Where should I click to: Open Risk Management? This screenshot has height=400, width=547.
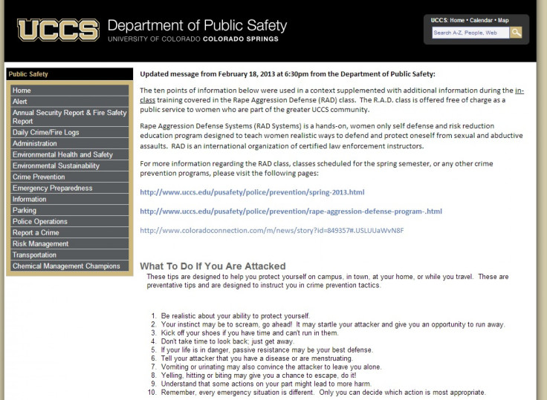point(69,244)
